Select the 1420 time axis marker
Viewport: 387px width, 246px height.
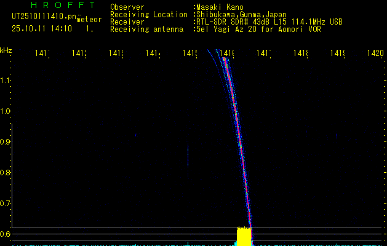pyautogui.click(x=374, y=54)
